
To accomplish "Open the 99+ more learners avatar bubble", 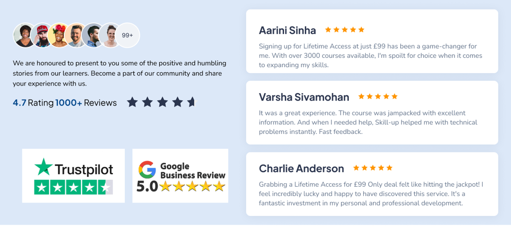I will 127,35.
